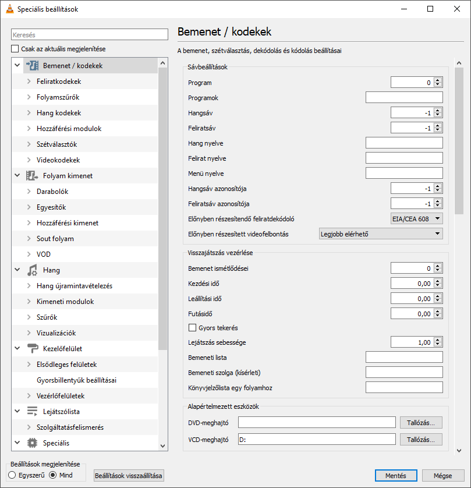Screen dimensions: 471x488
Task: Click the VCD-meghajtó path field
Action: (317, 440)
